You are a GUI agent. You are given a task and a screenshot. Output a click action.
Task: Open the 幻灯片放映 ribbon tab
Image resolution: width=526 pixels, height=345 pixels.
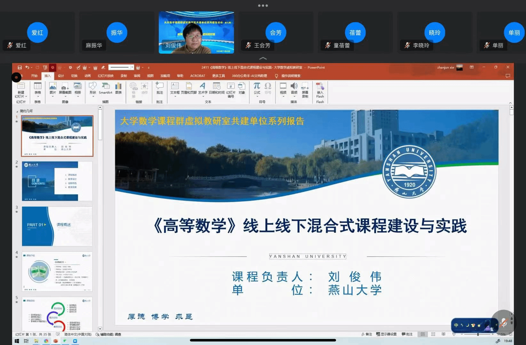(106, 76)
